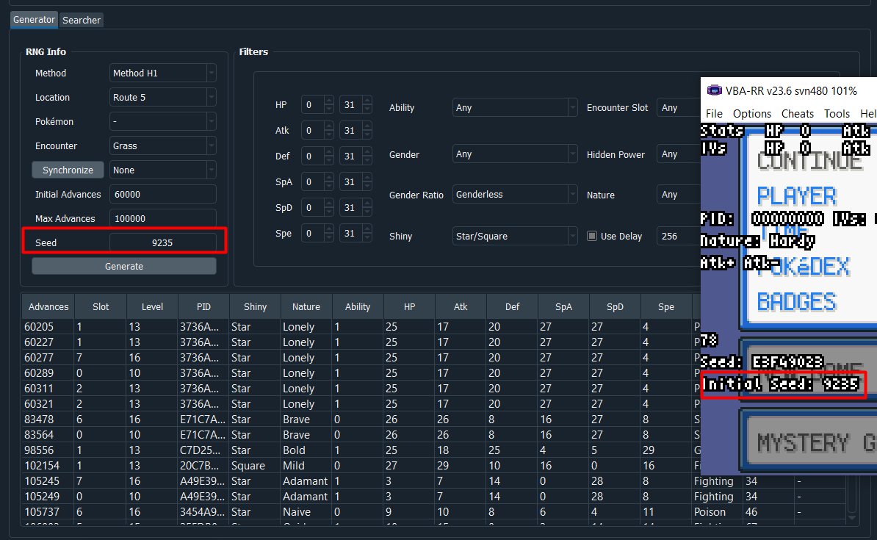Click the delay value field showing 256
The width and height of the screenshot is (877, 540).
pyautogui.click(x=679, y=236)
